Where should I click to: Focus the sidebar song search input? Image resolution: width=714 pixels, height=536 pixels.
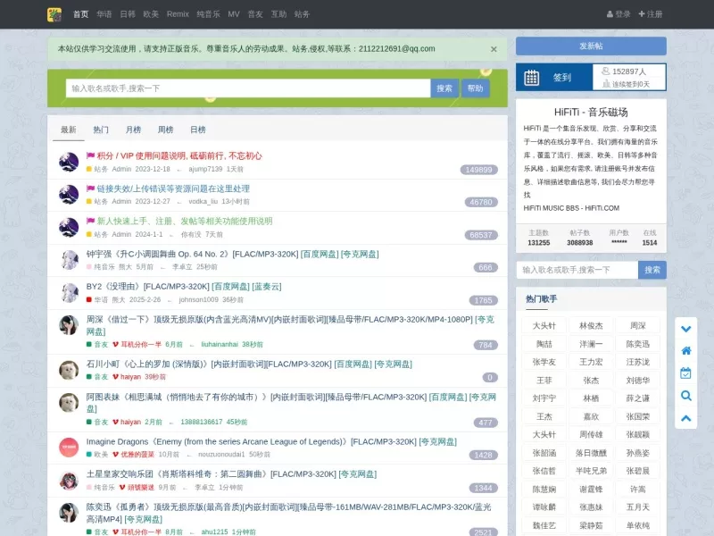coord(577,270)
